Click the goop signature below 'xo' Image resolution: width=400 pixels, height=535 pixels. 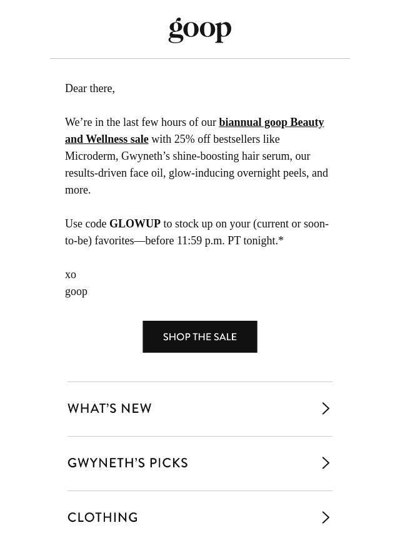pos(76,292)
